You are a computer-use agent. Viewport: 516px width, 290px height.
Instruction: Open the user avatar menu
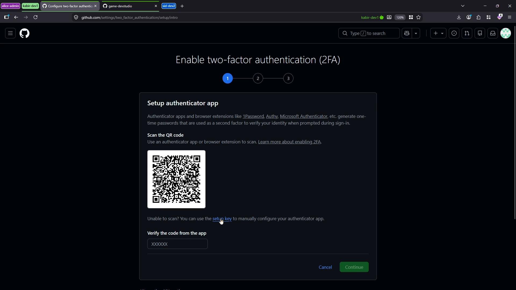coord(506,33)
